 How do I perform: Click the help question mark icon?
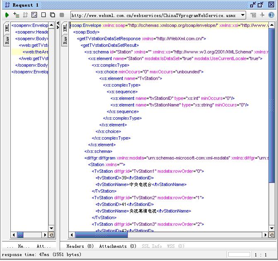[271, 15]
